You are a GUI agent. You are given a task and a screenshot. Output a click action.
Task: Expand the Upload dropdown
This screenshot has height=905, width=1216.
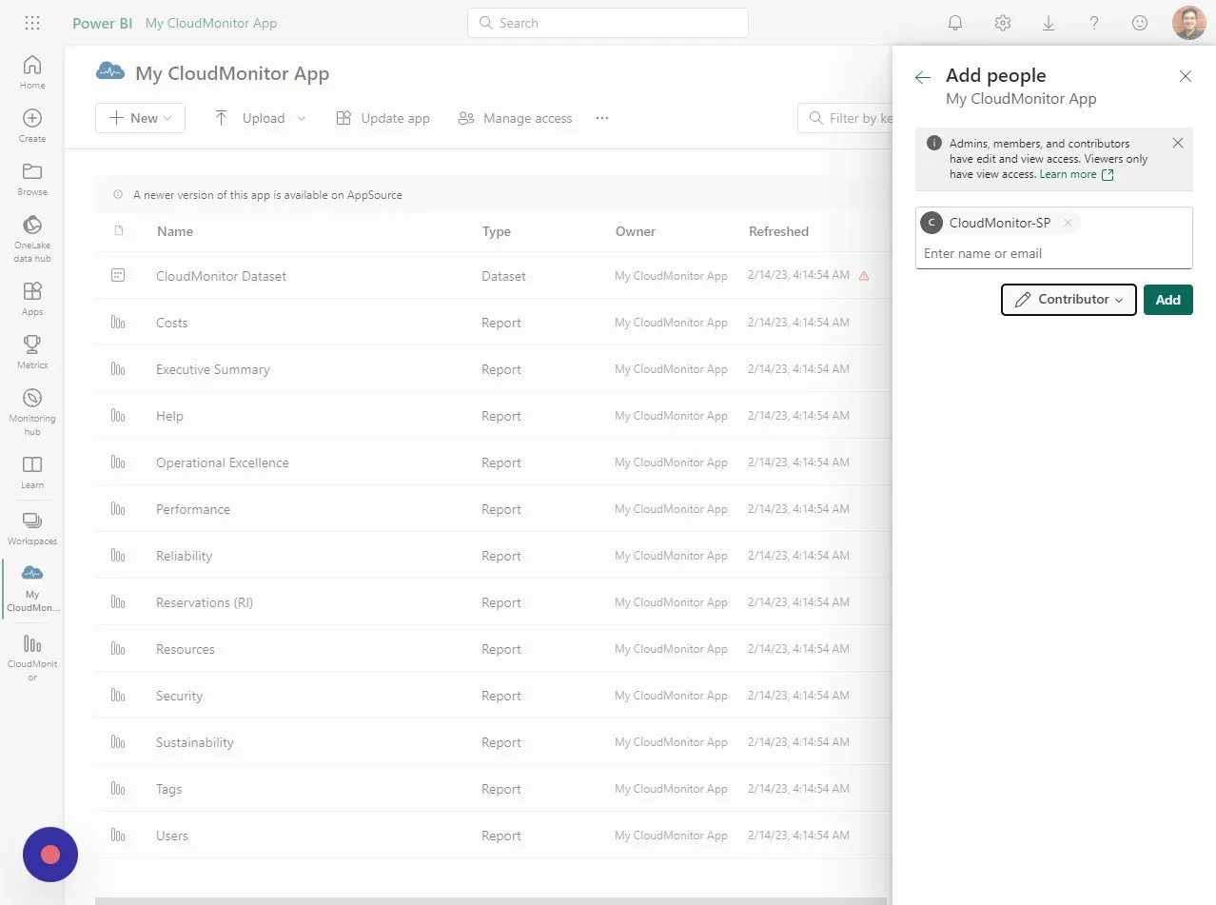click(x=302, y=118)
